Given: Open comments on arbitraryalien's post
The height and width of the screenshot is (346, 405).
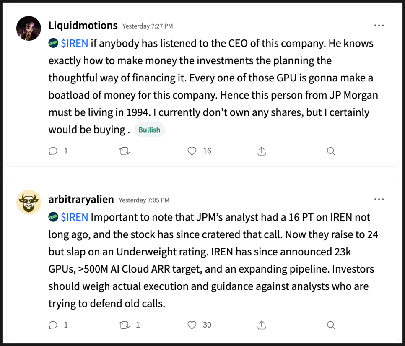Looking at the screenshot, I should click(x=53, y=325).
